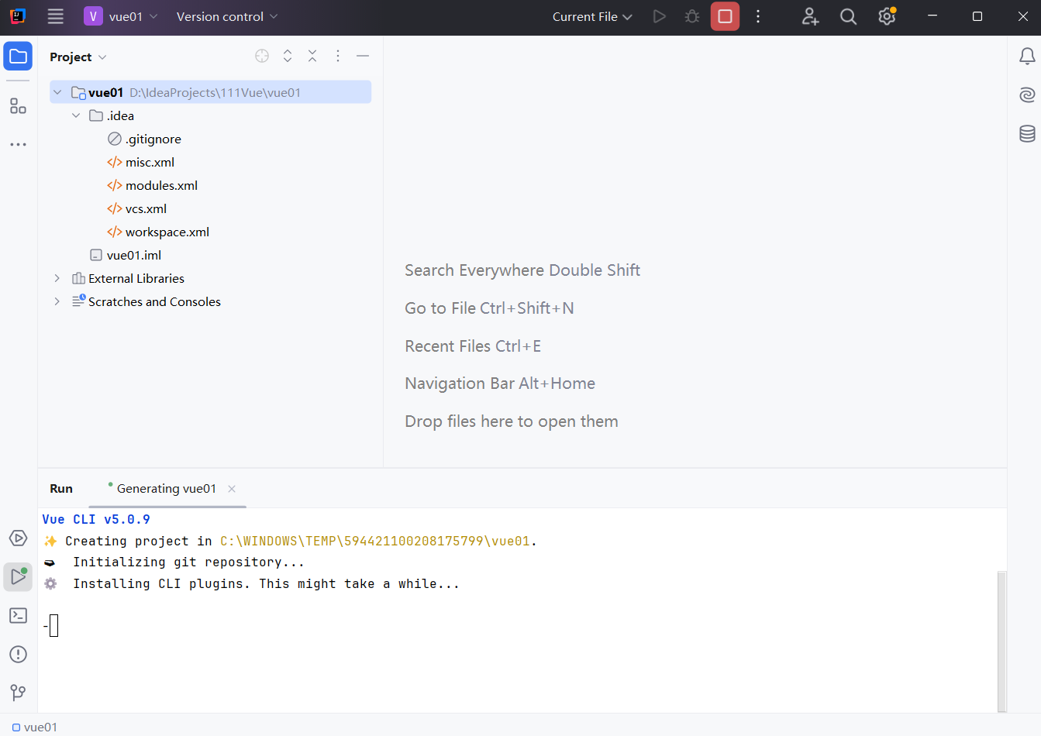Open IDE settings gear icon
Viewport: 1041px width, 736px height.
(887, 16)
